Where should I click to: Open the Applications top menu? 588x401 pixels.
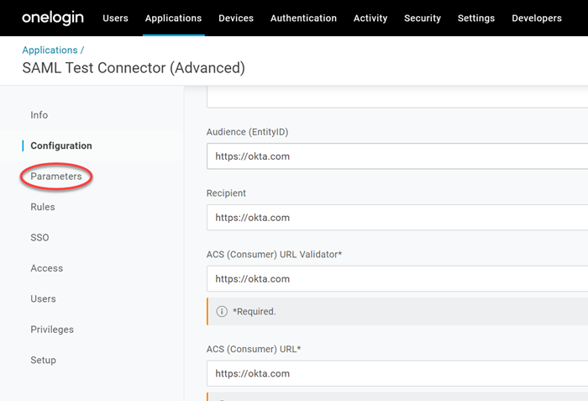[x=173, y=18]
